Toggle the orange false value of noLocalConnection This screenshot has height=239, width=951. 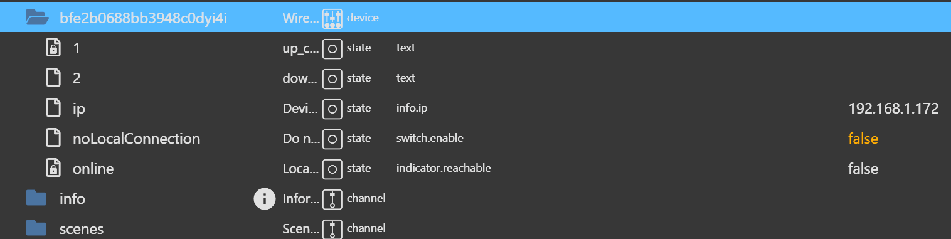[x=863, y=139]
